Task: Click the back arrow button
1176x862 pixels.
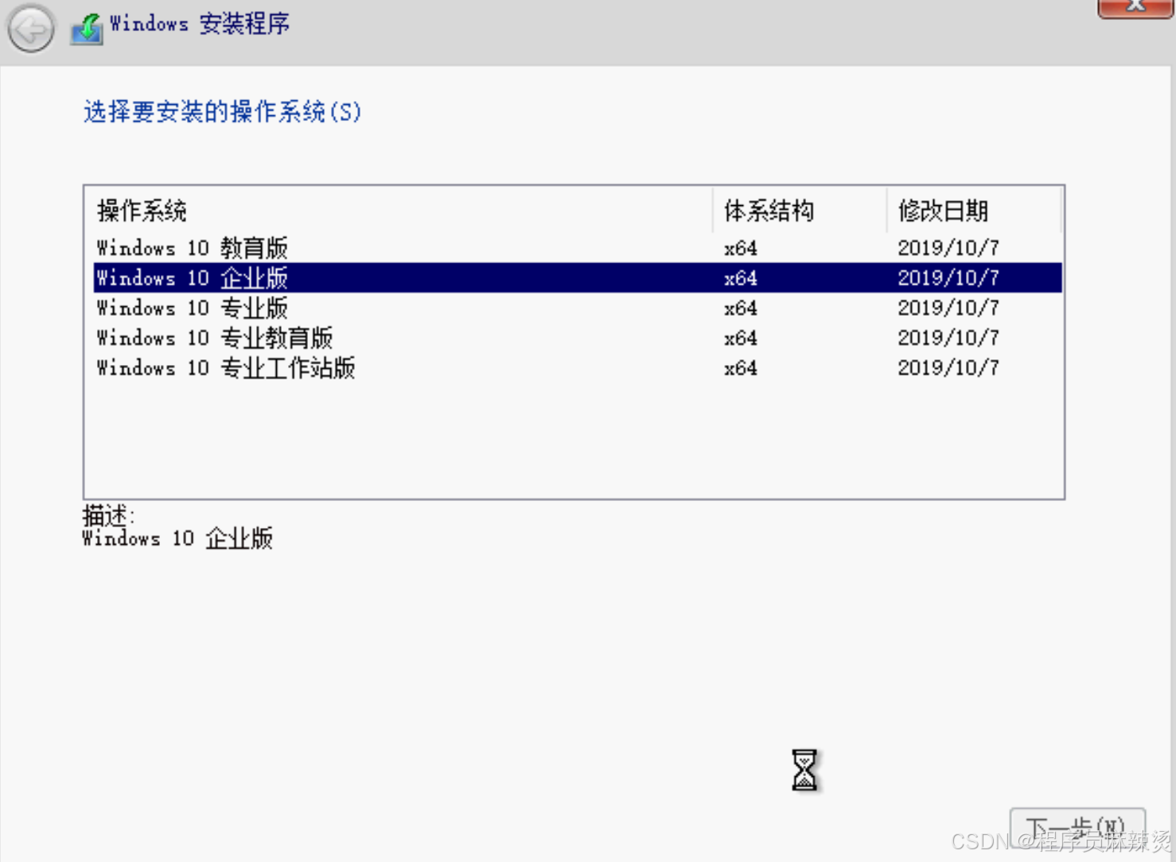Action: click(31, 29)
